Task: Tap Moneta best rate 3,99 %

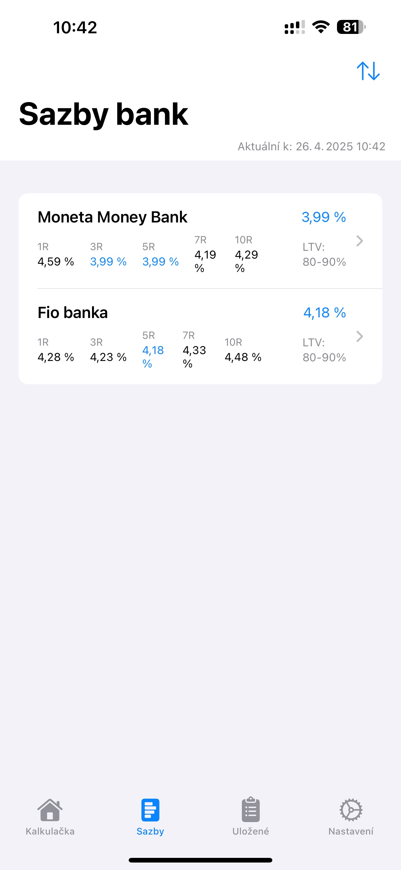Action: (x=324, y=217)
